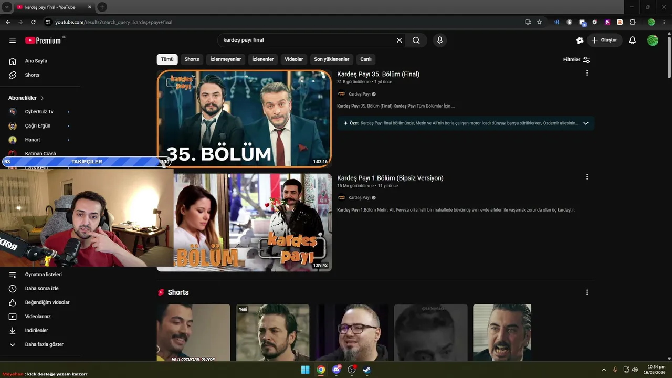Open Chrome profile avatar in toolbar
Image resolution: width=672 pixels, height=378 pixels.
[x=652, y=22]
